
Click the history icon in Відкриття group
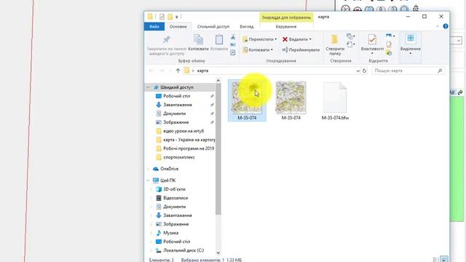(389, 53)
